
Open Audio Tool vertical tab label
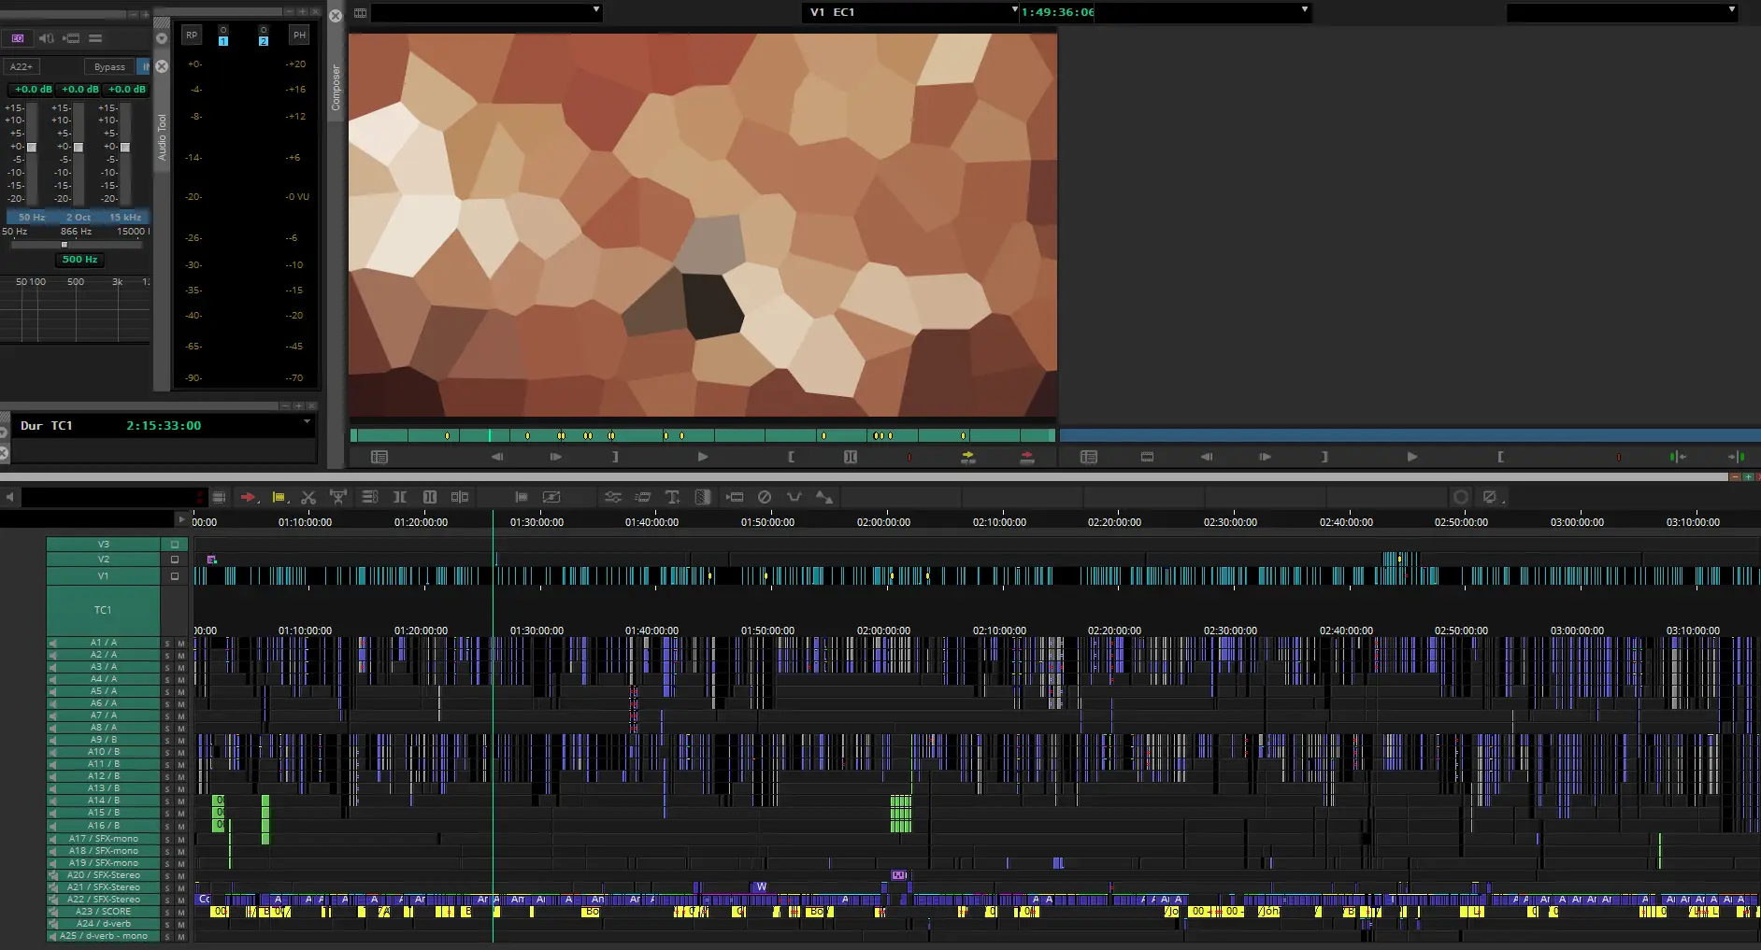tap(162, 136)
